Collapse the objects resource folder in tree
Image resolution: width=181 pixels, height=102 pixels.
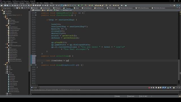6,73
